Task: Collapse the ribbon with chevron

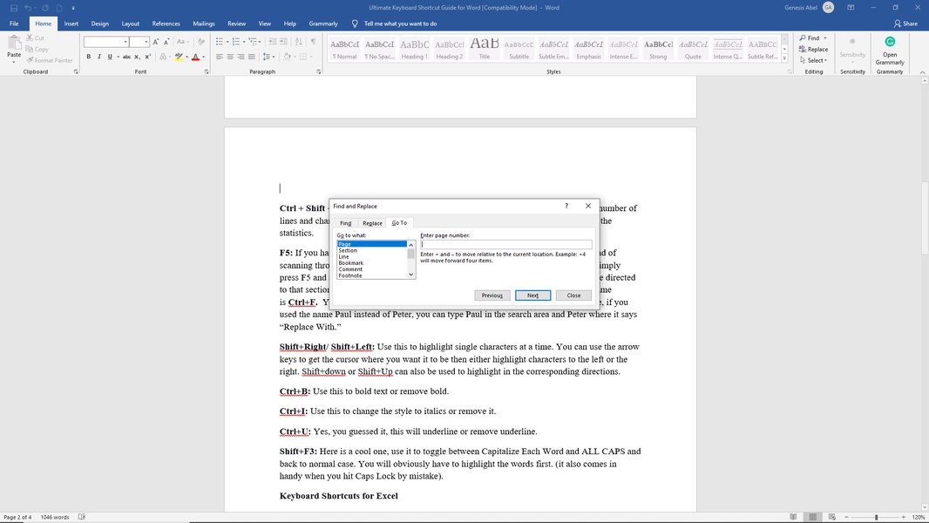Action: pos(922,71)
